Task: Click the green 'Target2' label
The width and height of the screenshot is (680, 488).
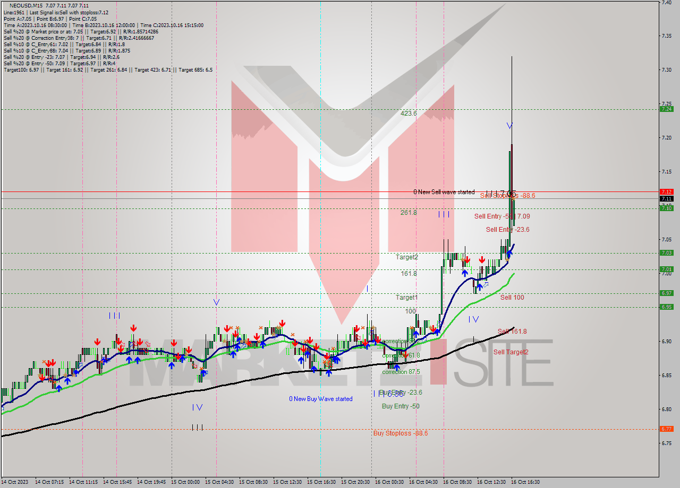Action: click(x=407, y=257)
